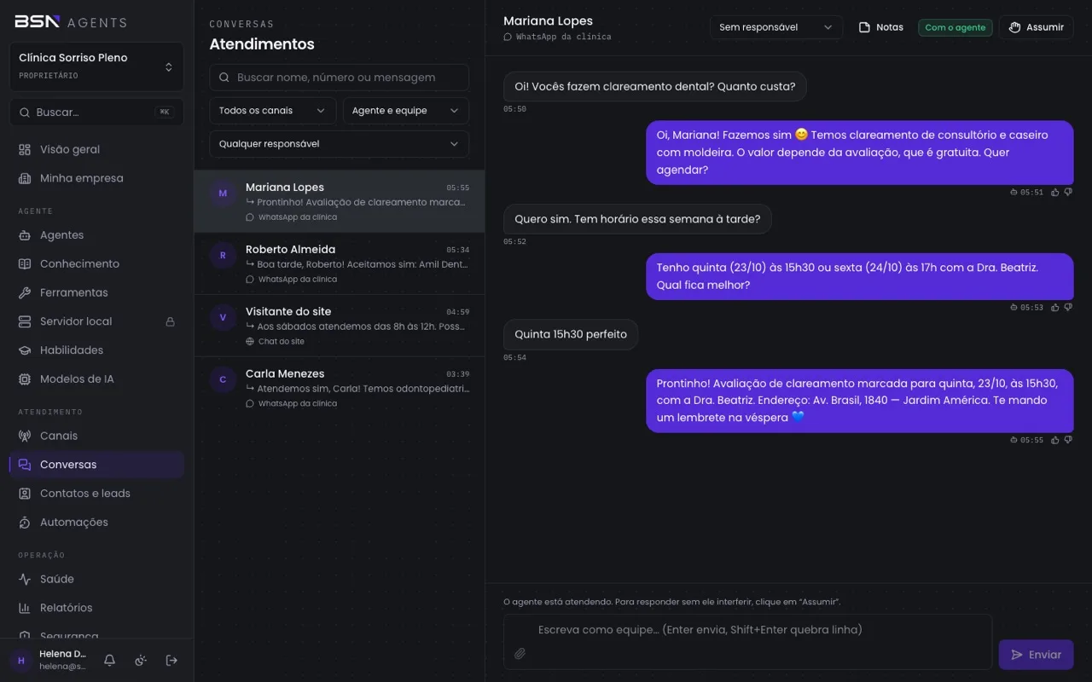Viewport: 1092px width, 682px height.
Task: Click the lock icon beside Servidor local
Action: click(x=170, y=321)
